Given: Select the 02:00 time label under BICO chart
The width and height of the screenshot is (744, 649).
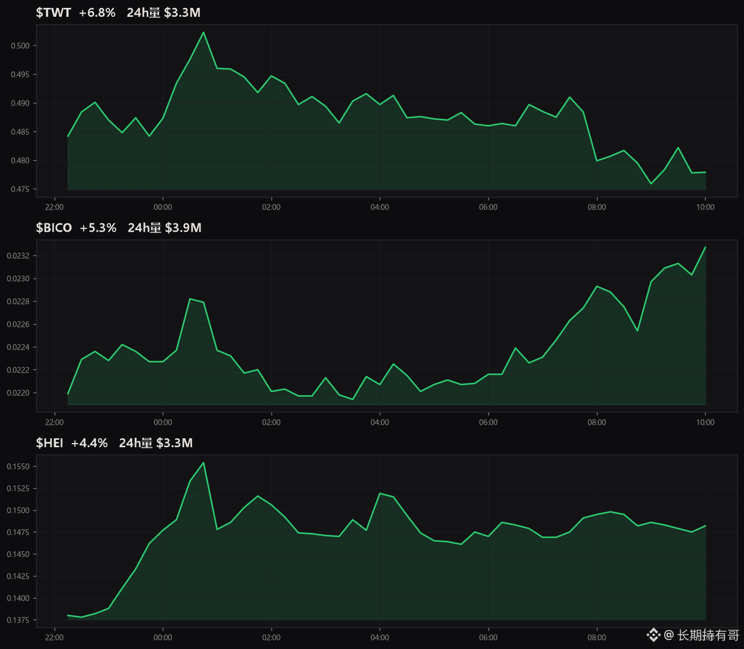Looking at the screenshot, I should 271,422.
